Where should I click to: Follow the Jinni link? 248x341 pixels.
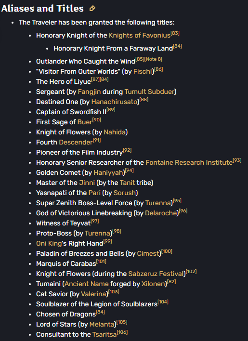pos(87,183)
